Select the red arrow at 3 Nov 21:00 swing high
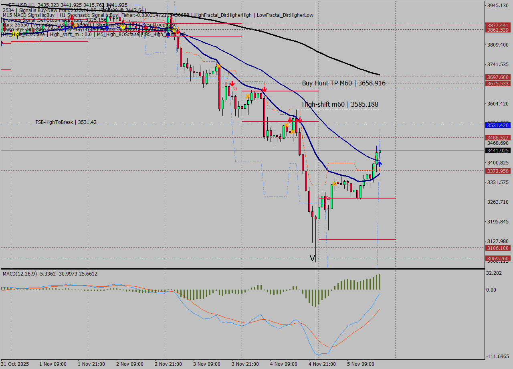This screenshot has width=513, height=369. coord(264,89)
